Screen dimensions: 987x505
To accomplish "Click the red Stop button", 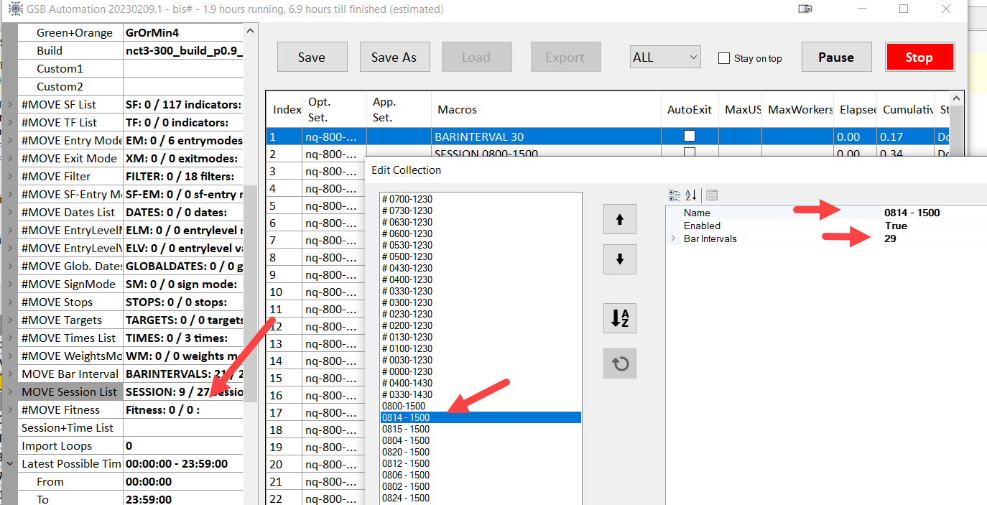I will (919, 57).
